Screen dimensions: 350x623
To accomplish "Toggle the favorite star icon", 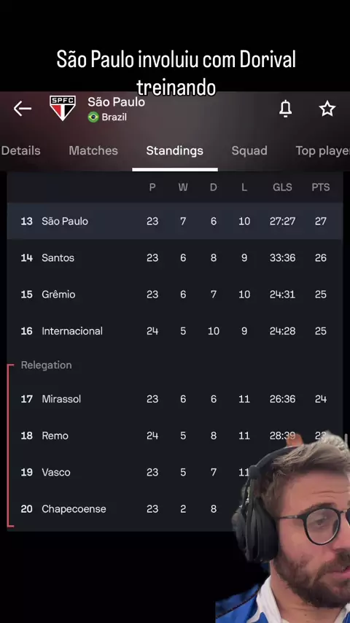I will pyautogui.click(x=327, y=109).
